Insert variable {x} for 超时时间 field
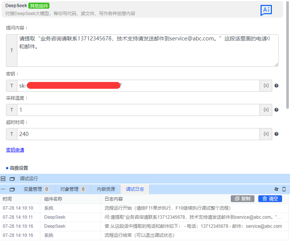This screenshot has width=290, height=241. (266, 134)
